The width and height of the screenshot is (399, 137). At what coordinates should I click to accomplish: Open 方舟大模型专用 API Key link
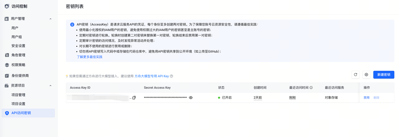(x=151, y=76)
